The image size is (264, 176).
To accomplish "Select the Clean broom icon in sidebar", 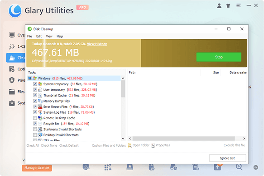I will tap(12, 58).
